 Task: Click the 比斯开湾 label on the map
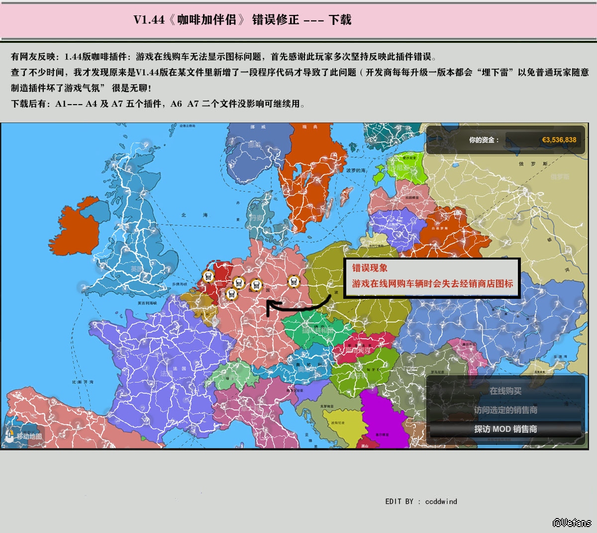coord(83,382)
